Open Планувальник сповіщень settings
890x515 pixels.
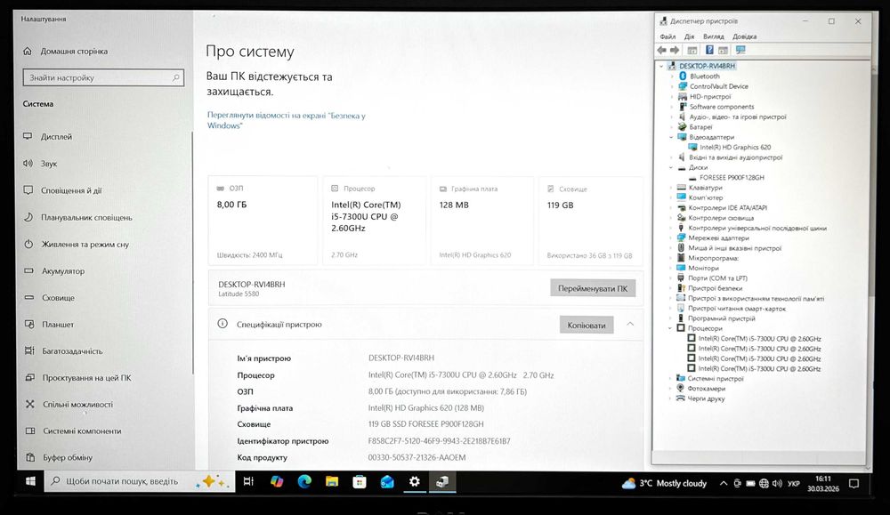pyautogui.click(x=85, y=217)
